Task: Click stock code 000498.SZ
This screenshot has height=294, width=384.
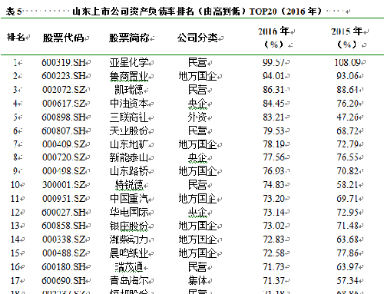Action: [x=64, y=171]
